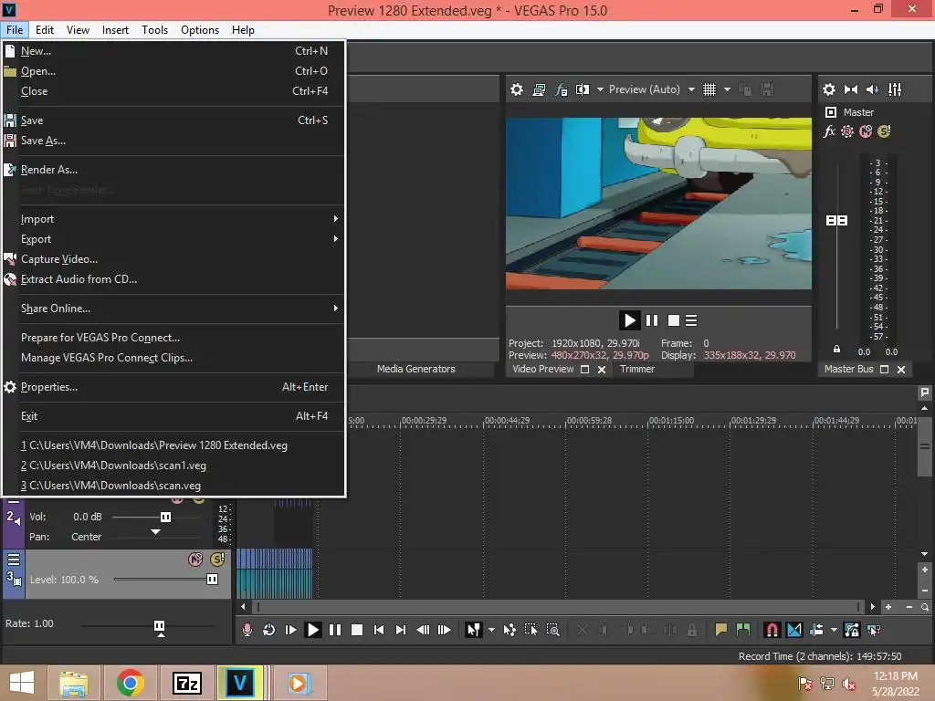The width and height of the screenshot is (935, 701).
Task: Open the split screen view dropdown arrow
Action: tap(600, 89)
